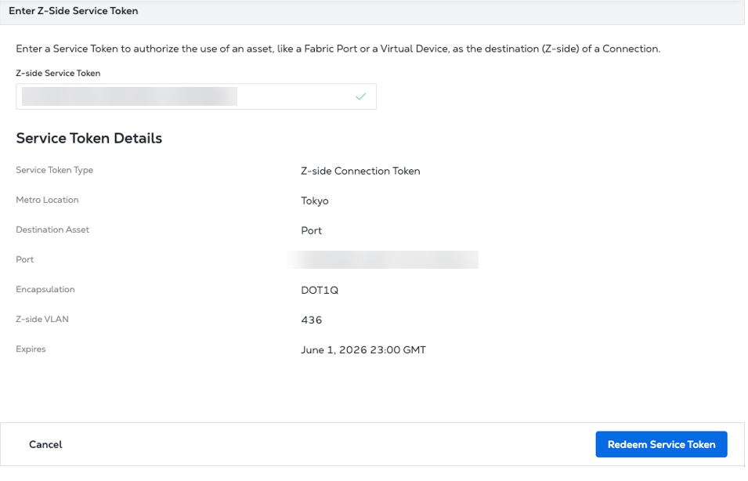Select the Port destination asset value
The height and width of the screenshot is (481, 748).
point(311,230)
